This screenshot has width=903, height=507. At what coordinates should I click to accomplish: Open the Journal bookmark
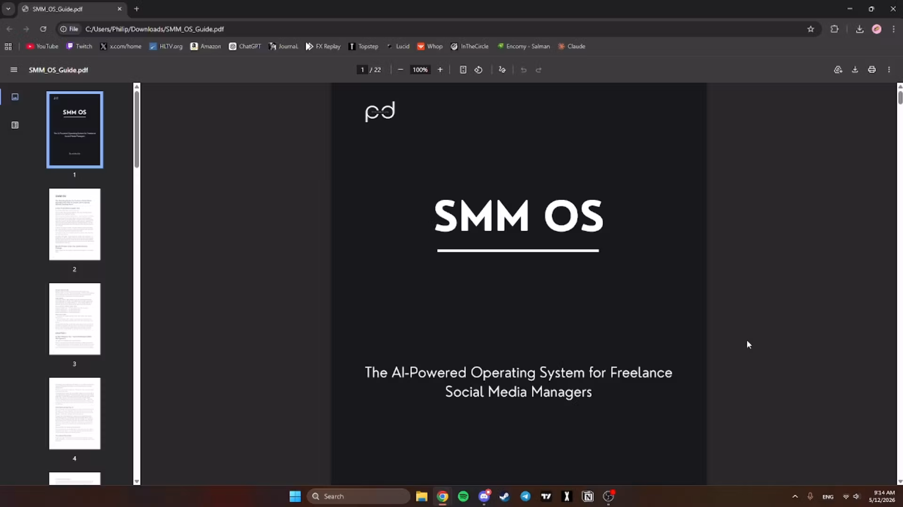pyautogui.click(x=283, y=46)
